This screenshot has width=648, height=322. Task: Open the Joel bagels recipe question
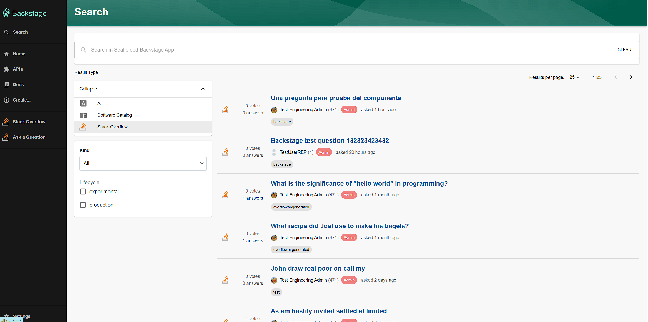tap(340, 226)
